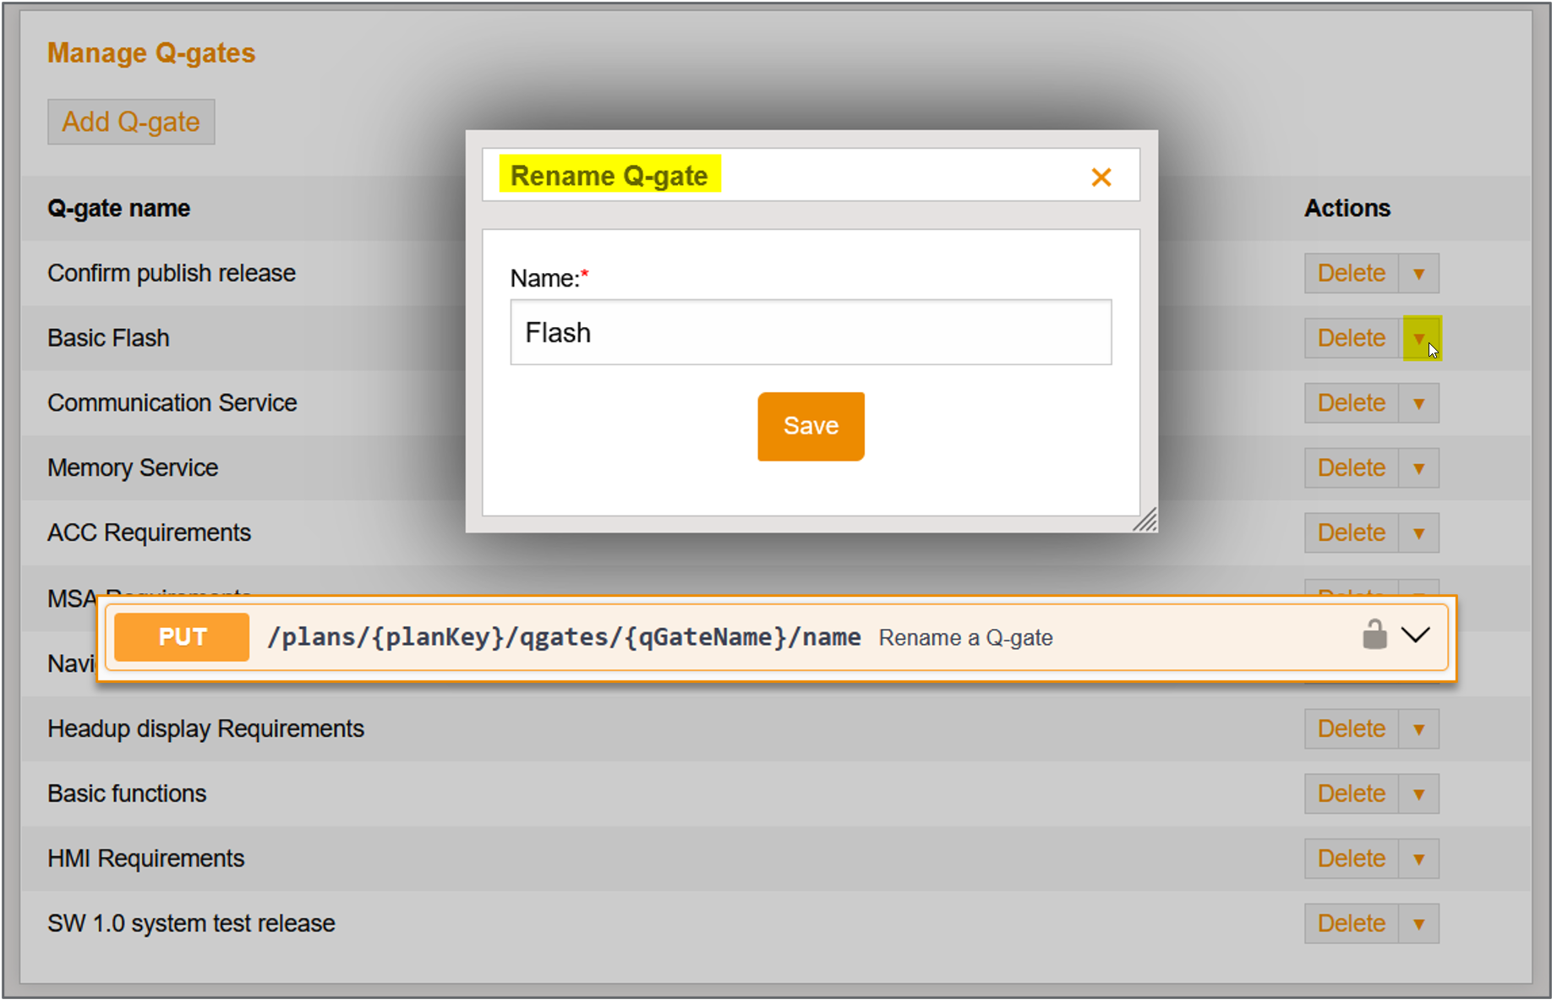Delete the SW 1.0 system test release Q-gate
1557x1005 pixels.
click(x=1351, y=924)
